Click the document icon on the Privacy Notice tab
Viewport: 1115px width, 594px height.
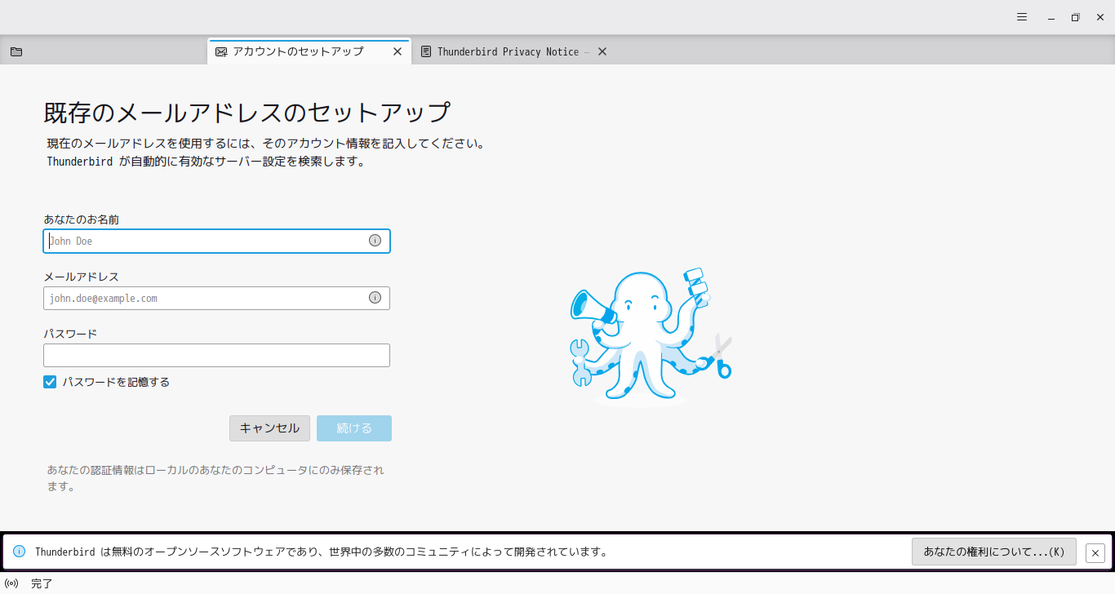(425, 51)
